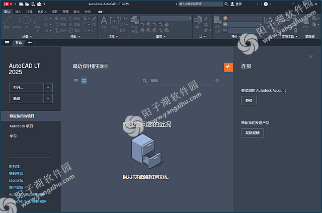Open the 新特性 link
Screen dimensions: 322x213
[14, 166]
